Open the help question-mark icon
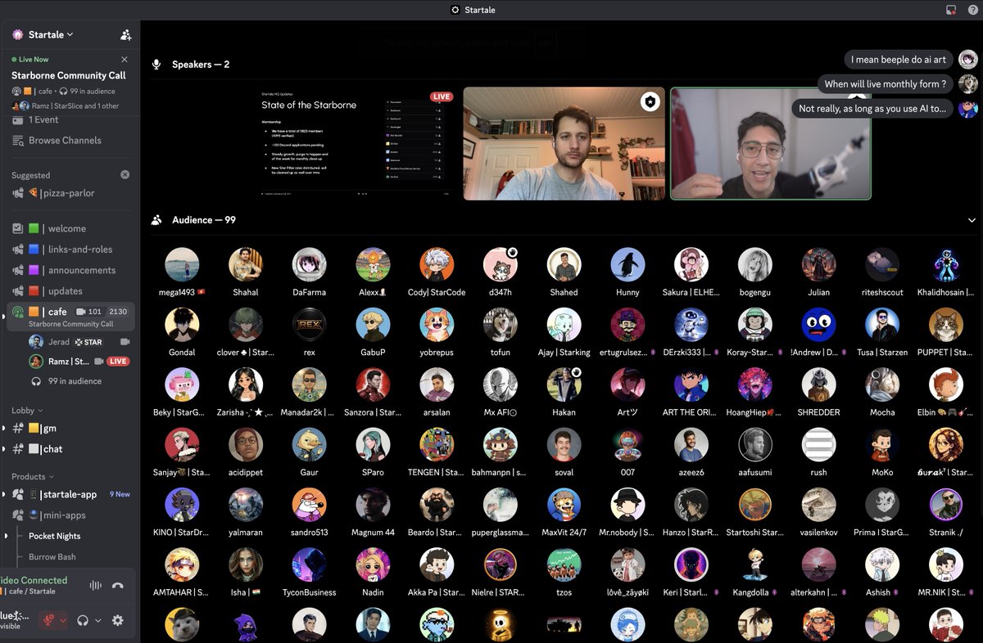 972,10
